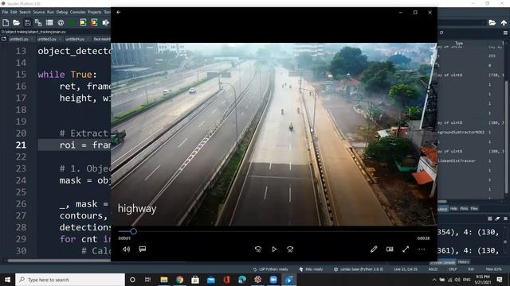Skip forward 30 seconds in video
510x286 pixels.
290,249
